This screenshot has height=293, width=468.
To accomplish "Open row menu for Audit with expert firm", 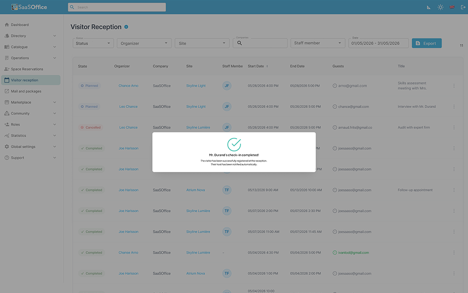I will point(454,127).
